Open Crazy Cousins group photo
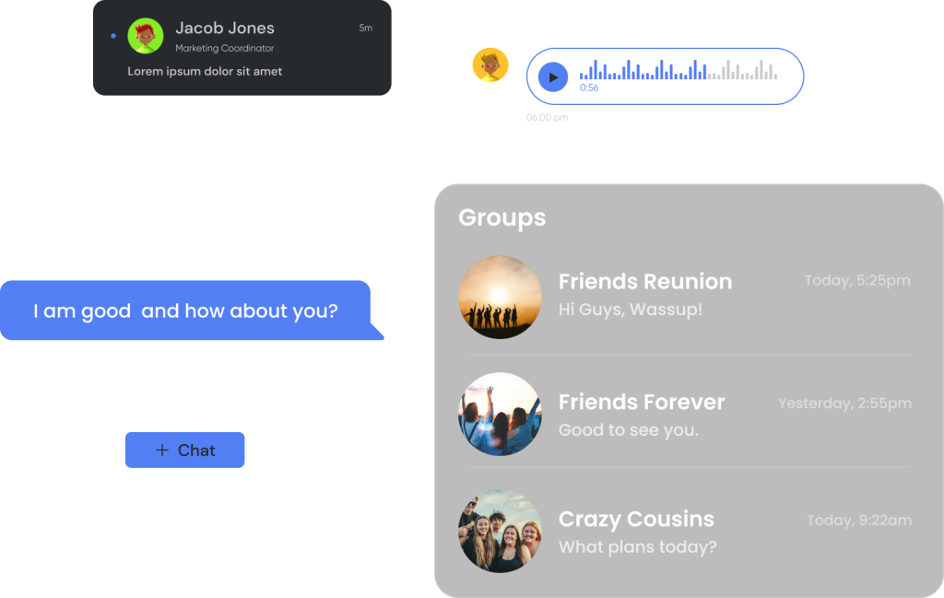The height and width of the screenshot is (598, 944). (500, 531)
